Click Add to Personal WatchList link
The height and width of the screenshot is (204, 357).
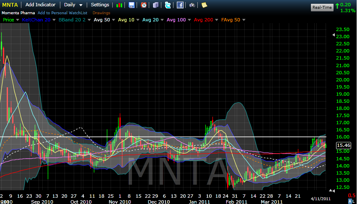(x=62, y=13)
